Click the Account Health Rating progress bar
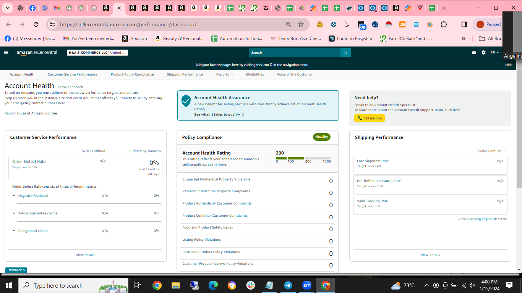 tap(303, 158)
